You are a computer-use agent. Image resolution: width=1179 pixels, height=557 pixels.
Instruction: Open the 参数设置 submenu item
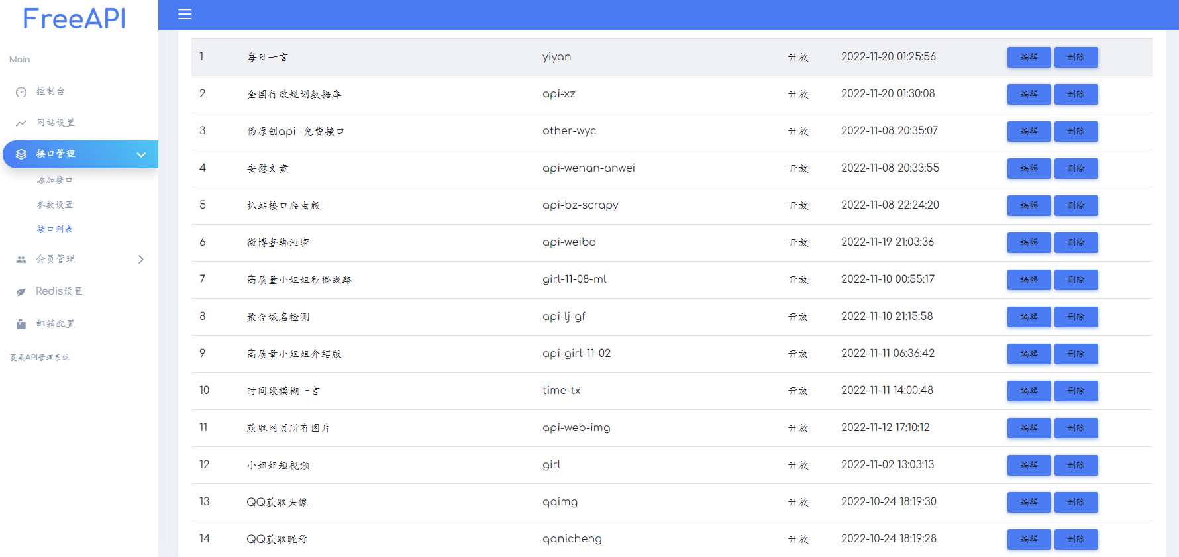(54, 205)
